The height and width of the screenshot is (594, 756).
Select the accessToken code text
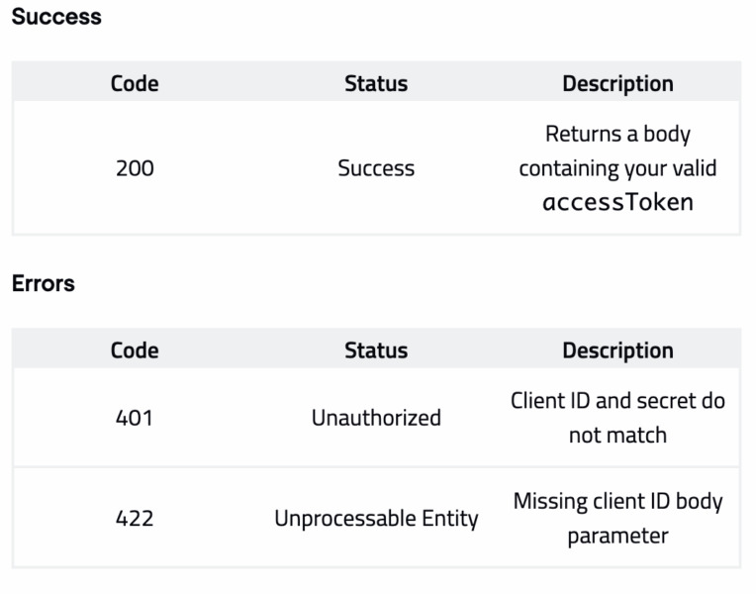617,203
